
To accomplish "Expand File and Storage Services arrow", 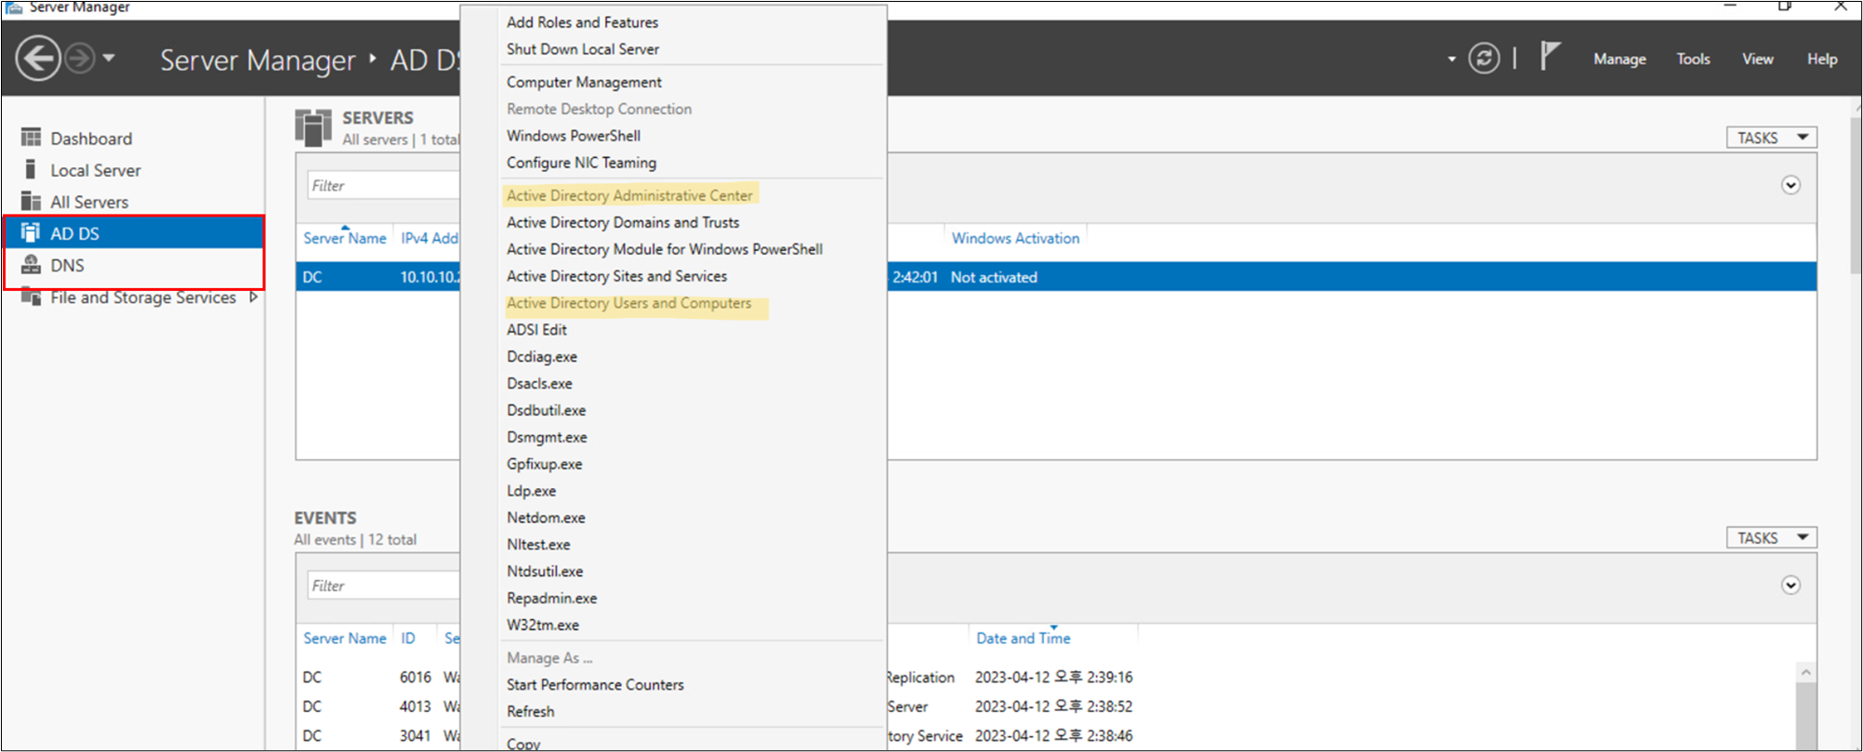I will pos(253,297).
